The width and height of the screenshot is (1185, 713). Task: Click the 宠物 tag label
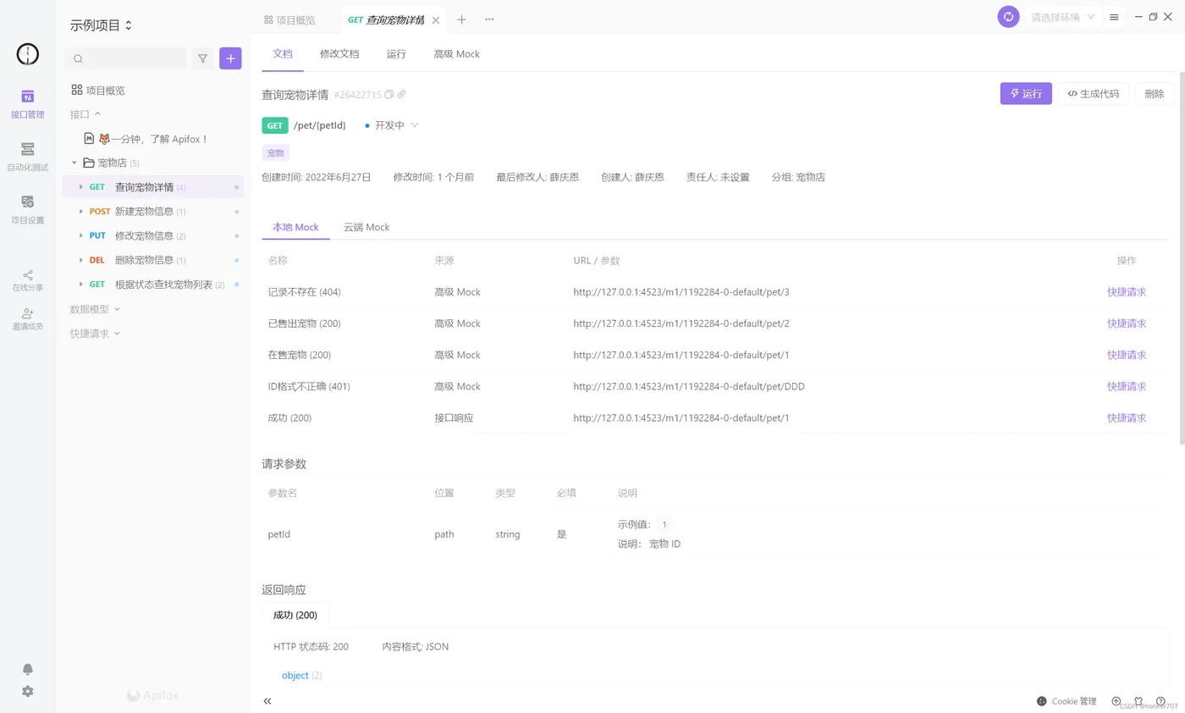click(276, 153)
